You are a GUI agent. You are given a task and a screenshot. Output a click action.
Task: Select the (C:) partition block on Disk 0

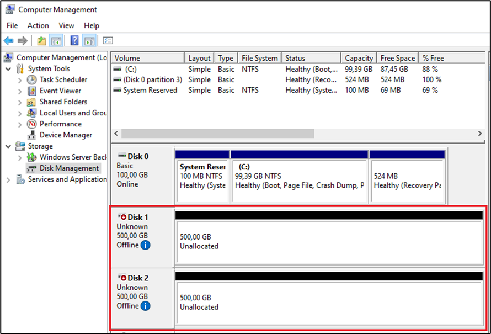(299, 176)
